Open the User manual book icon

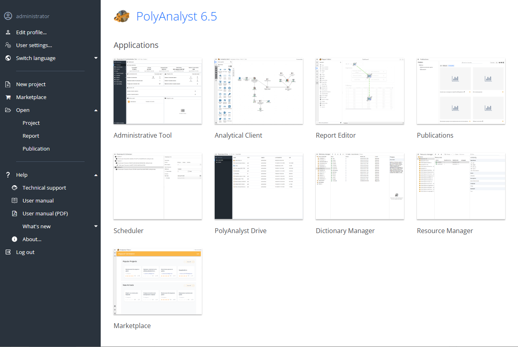coord(14,200)
